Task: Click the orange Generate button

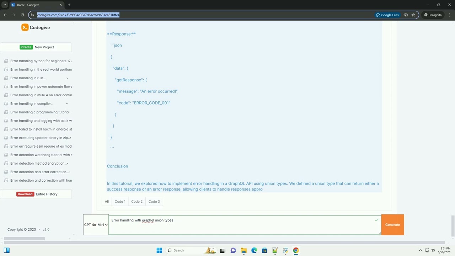Action: click(392, 225)
